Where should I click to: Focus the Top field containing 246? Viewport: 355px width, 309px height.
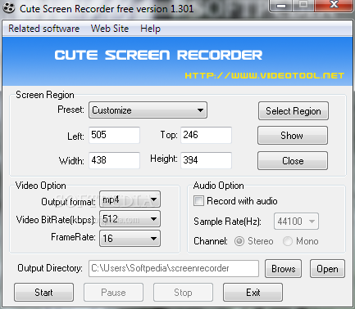click(206, 135)
